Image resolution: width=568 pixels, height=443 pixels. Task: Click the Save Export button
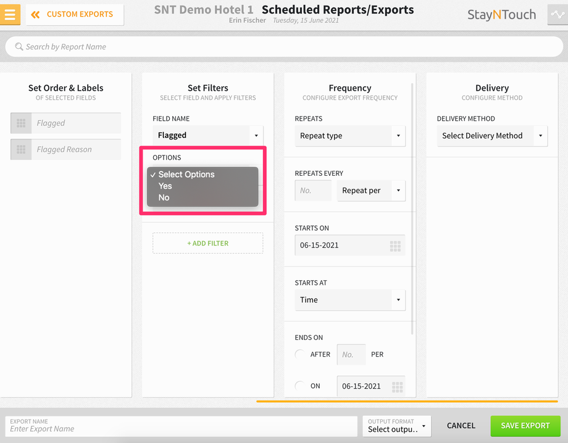pyautogui.click(x=525, y=426)
